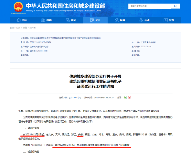Click the 新闻 news icon
The image size is (191, 155).
pos(68,20)
